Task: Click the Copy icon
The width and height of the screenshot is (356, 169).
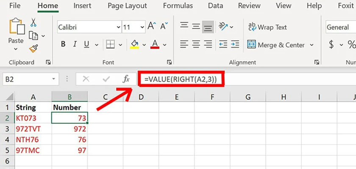Action: (x=33, y=36)
